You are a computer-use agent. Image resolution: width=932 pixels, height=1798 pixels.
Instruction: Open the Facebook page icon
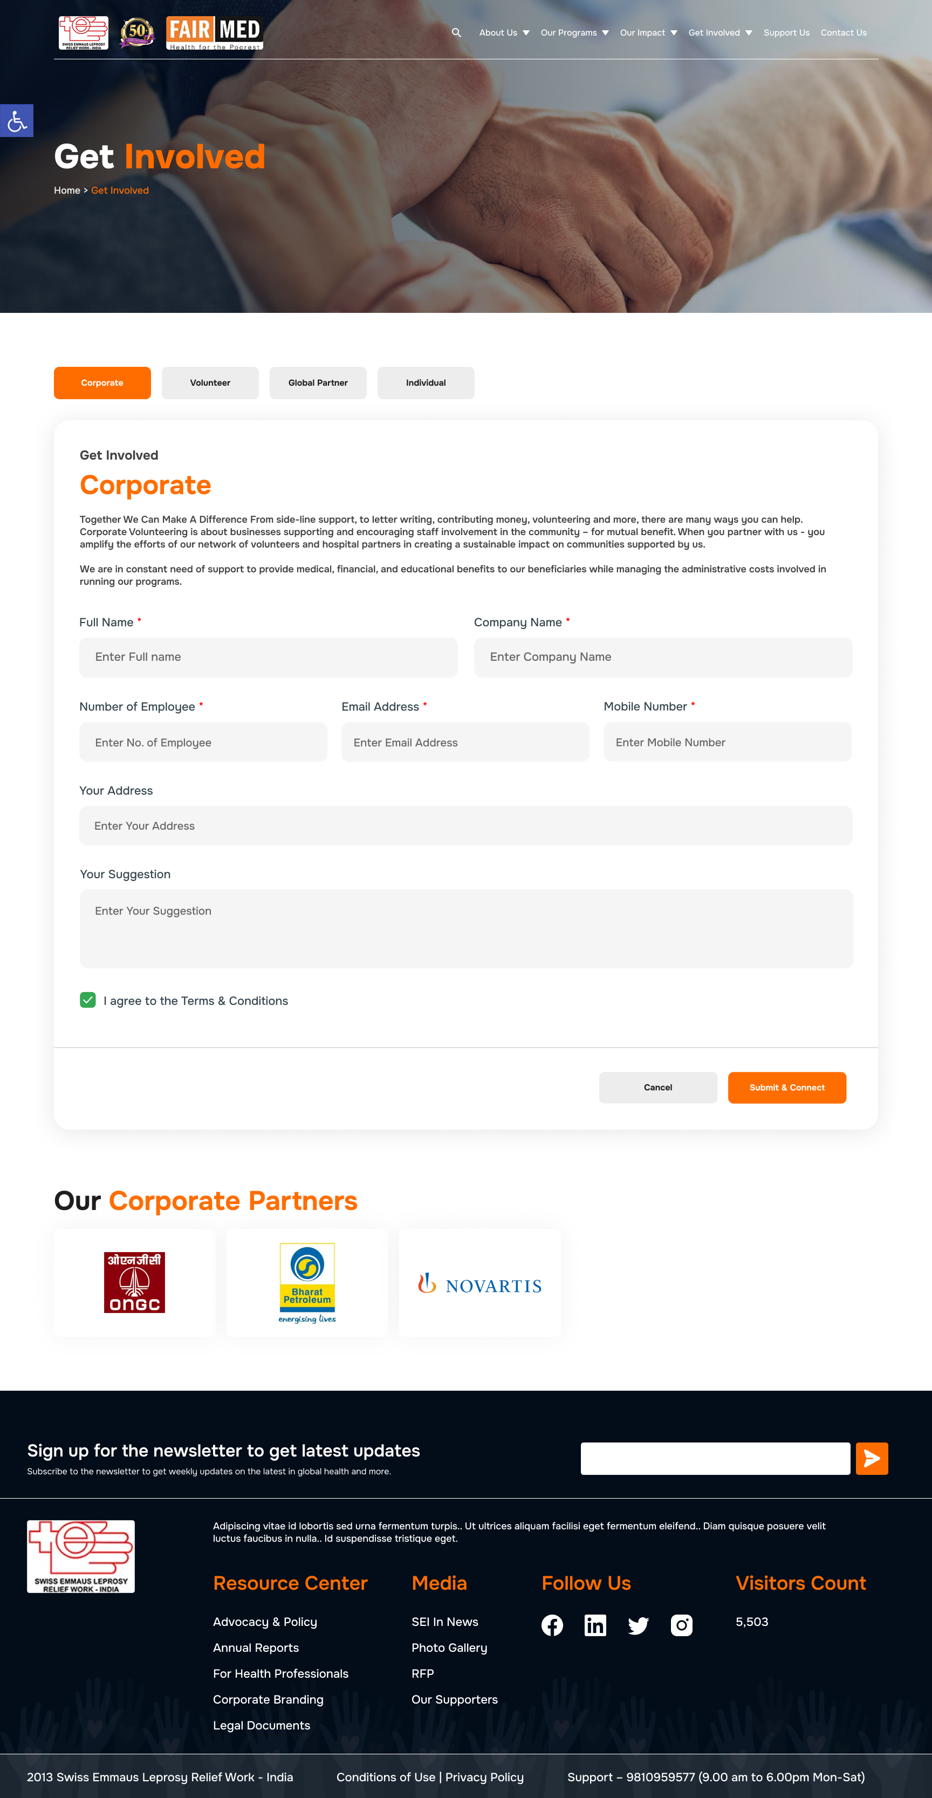(x=552, y=1625)
